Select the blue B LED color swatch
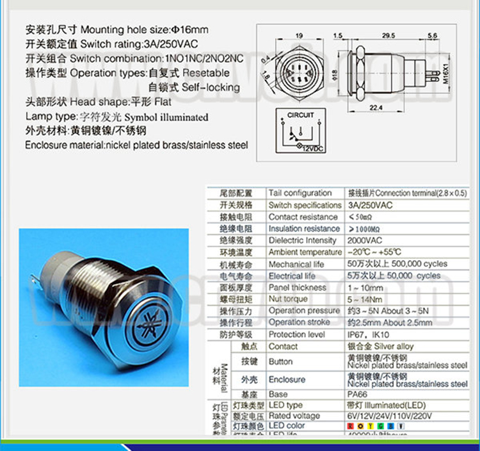 coord(391,426)
